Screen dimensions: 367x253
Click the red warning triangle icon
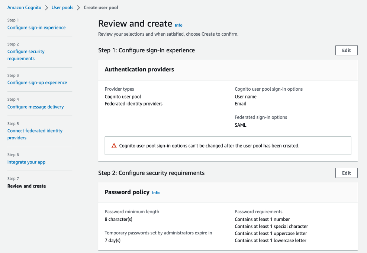click(114, 146)
